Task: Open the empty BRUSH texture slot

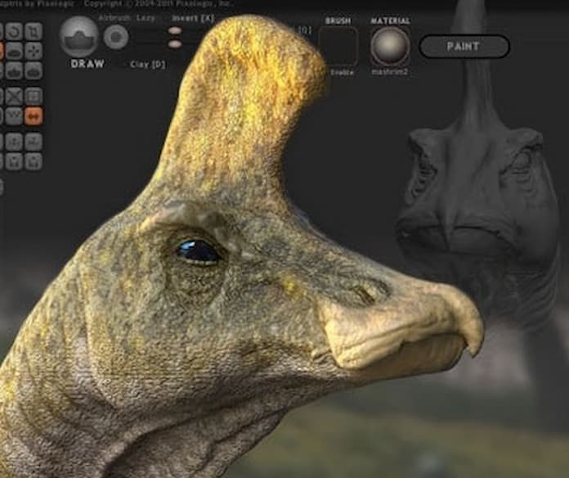Action: click(x=338, y=47)
